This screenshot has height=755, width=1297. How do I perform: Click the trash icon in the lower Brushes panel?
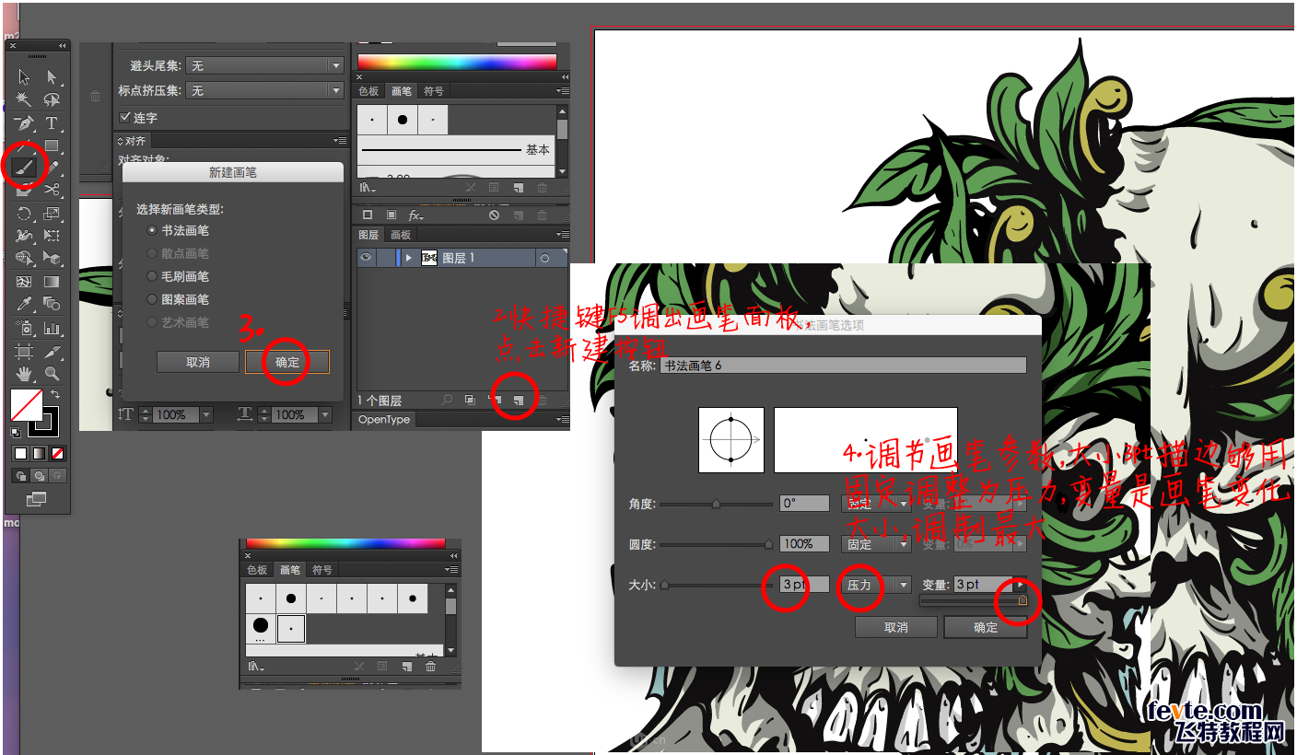(x=430, y=666)
